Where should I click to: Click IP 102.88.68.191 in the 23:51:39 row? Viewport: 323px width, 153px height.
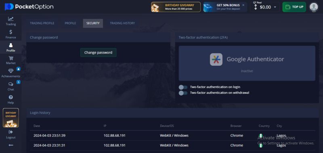[x=114, y=136]
